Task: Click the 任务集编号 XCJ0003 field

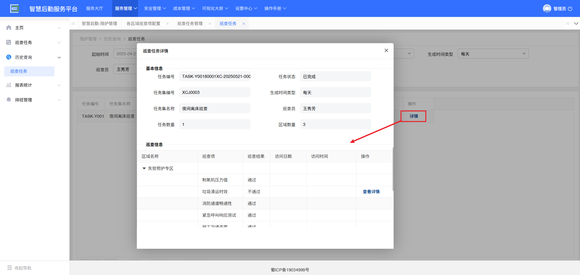Action: (x=215, y=92)
